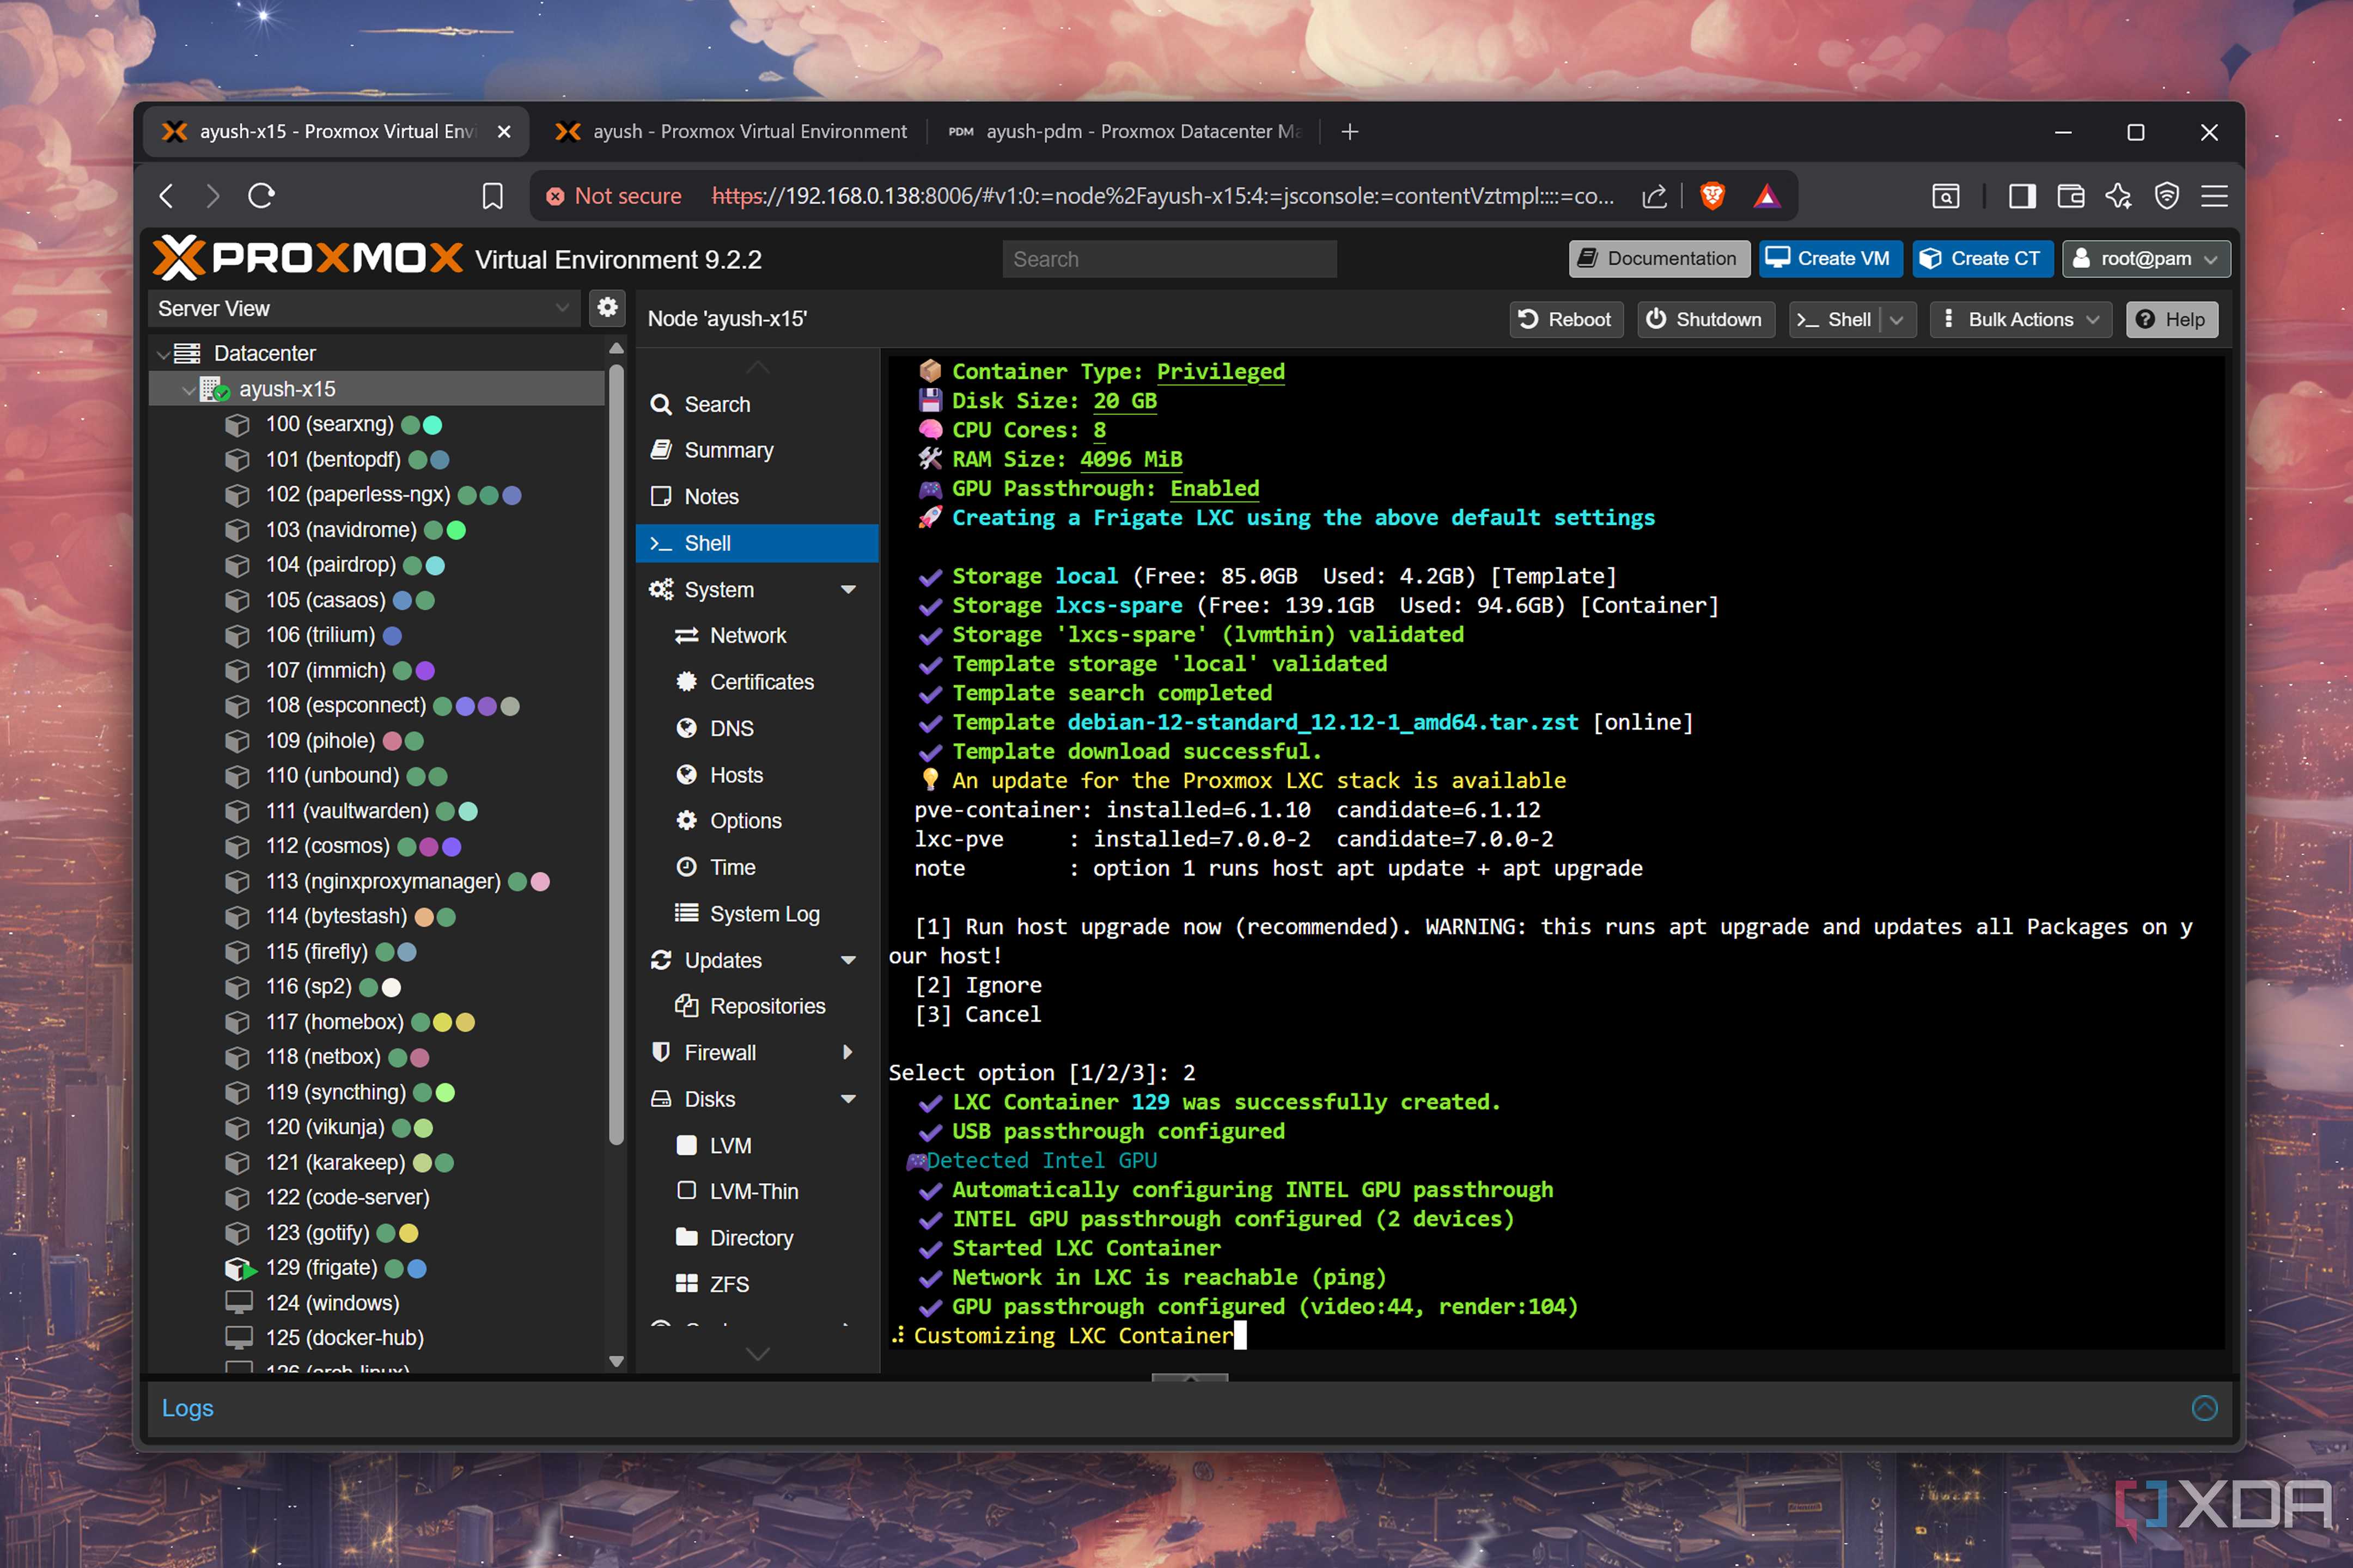Screen dimensions: 2353x1568
Task: Click the search tabs icon in toolbar
Action: (x=1945, y=196)
